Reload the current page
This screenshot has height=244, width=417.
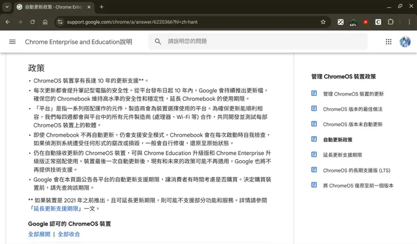(x=33, y=22)
